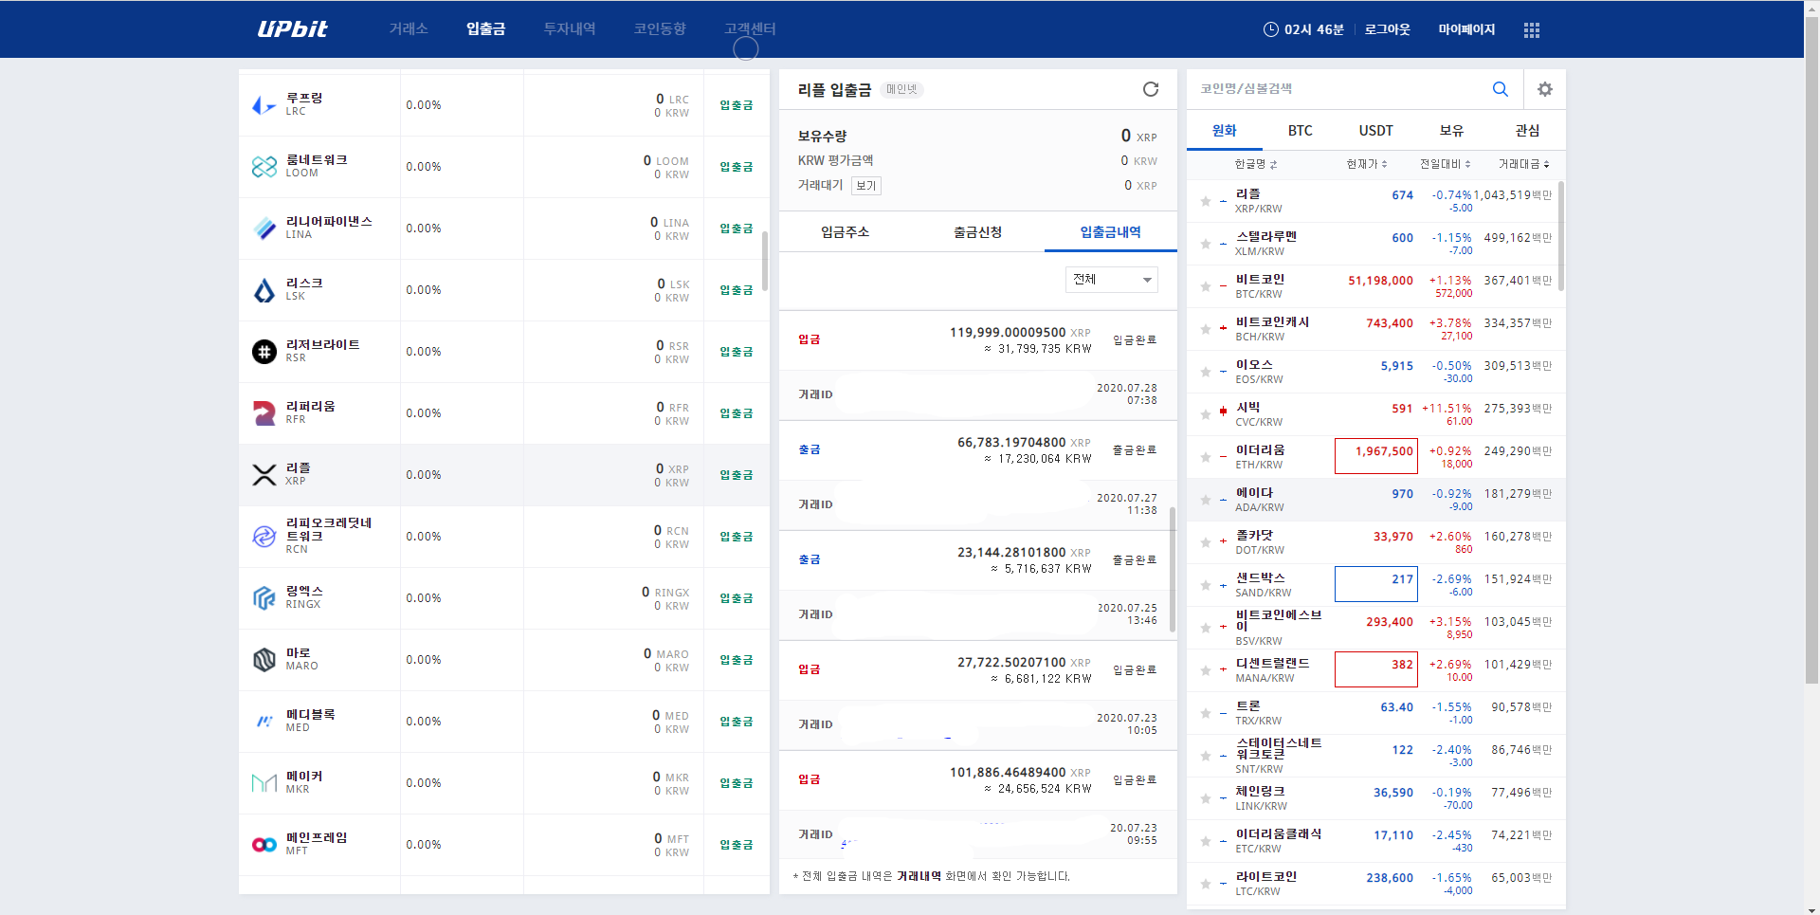Toggle favorite star for LTC/KRW
1820x915 pixels.
[1206, 884]
